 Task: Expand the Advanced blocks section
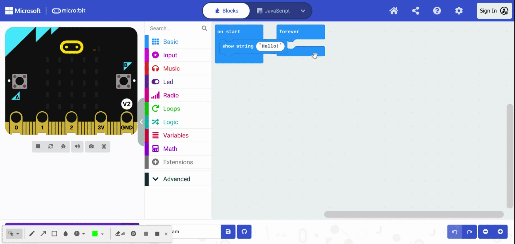click(x=176, y=179)
